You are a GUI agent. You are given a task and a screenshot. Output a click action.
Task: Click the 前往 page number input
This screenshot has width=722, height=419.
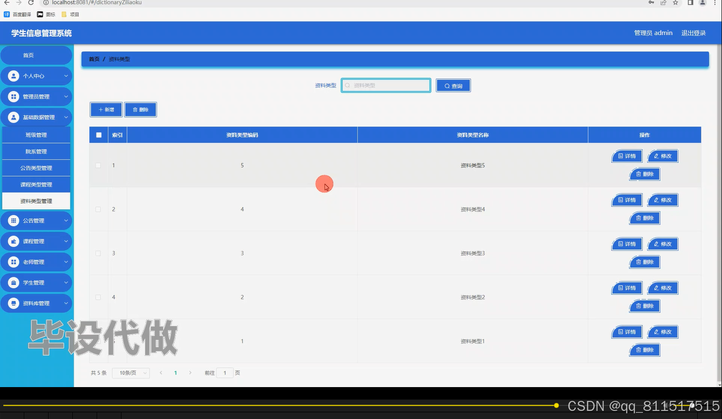pyautogui.click(x=225, y=373)
